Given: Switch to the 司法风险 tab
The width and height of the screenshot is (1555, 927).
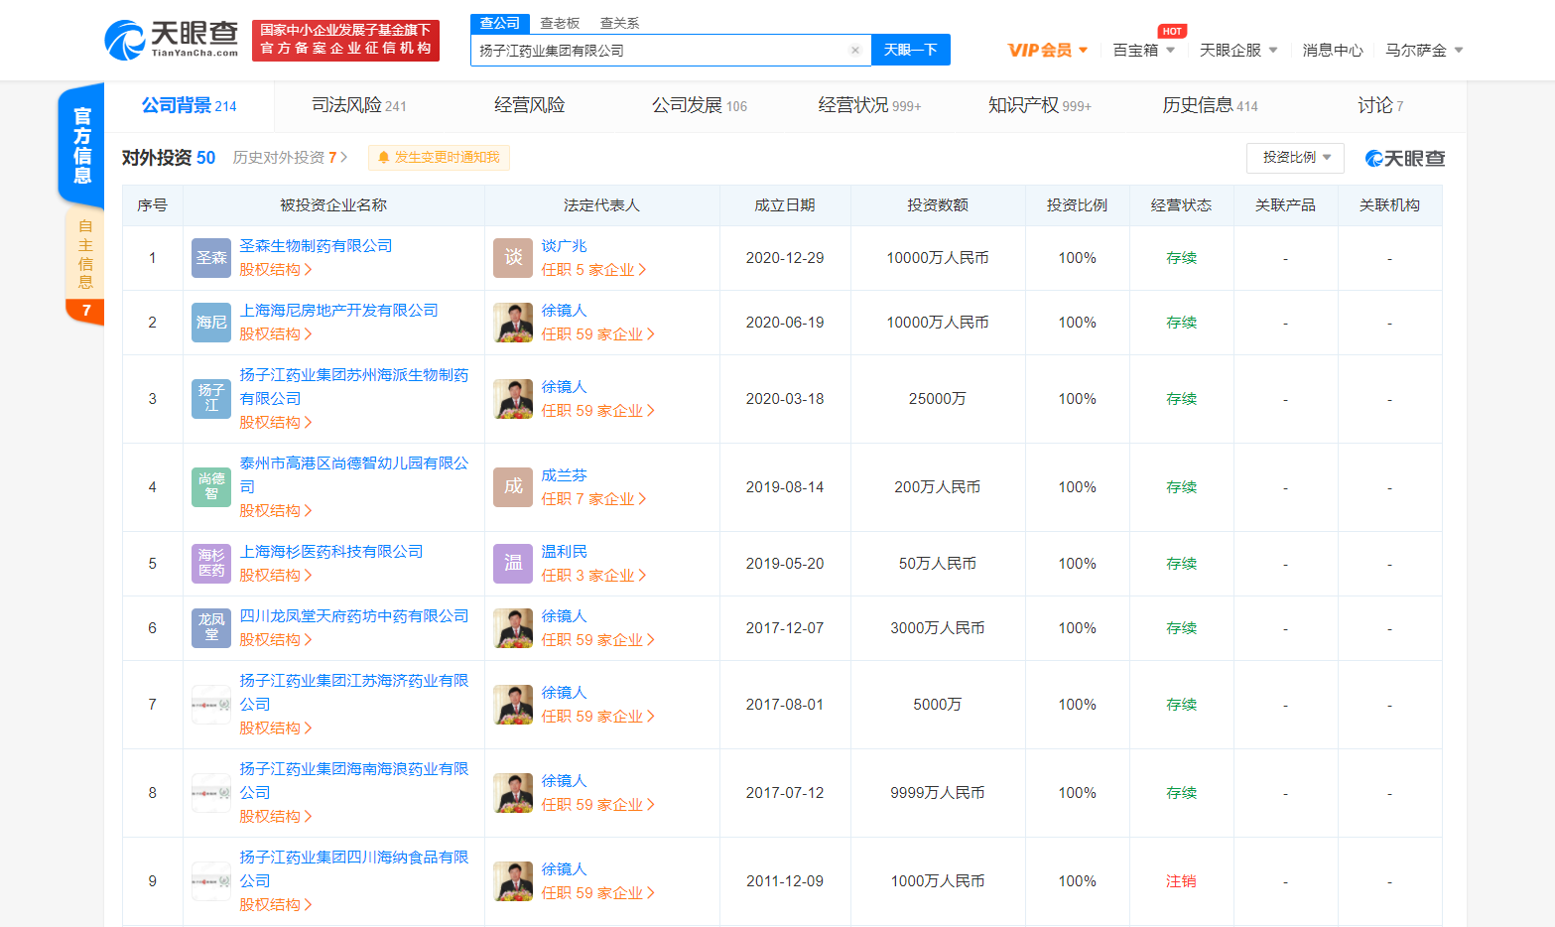Looking at the screenshot, I should coord(359,105).
